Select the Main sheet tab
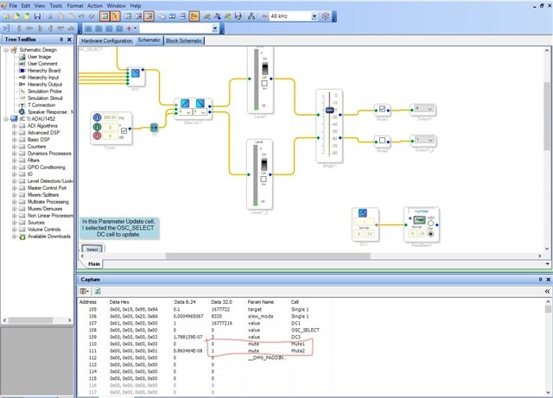Screen dimensions: 553x398 pos(94,264)
